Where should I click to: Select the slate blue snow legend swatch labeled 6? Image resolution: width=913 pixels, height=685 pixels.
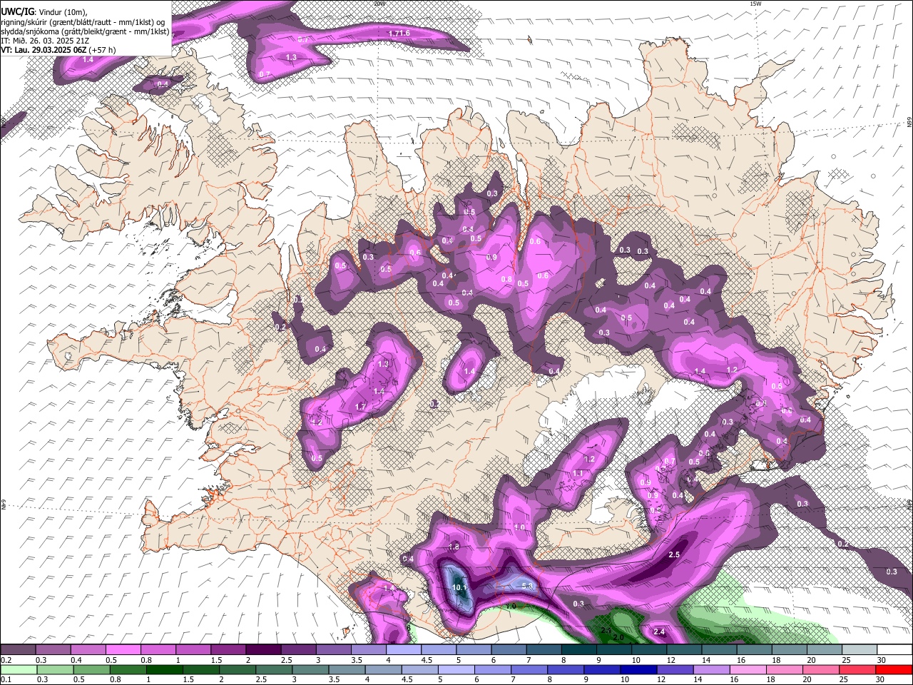click(x=507, y=650)
